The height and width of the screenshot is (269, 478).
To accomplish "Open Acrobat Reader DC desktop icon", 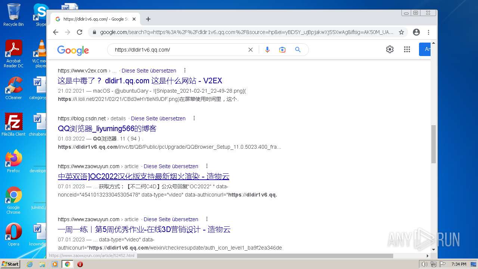I will point(13,54).
